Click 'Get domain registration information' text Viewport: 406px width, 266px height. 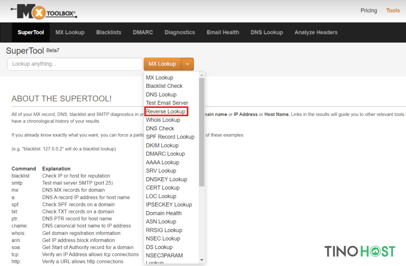coord(81,233)
